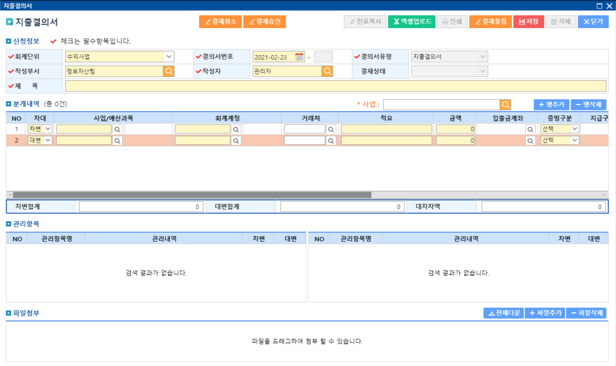This screenshot has width=616, height=366.
Task: Click the 삭제 delete button
Action: point(561,22)
